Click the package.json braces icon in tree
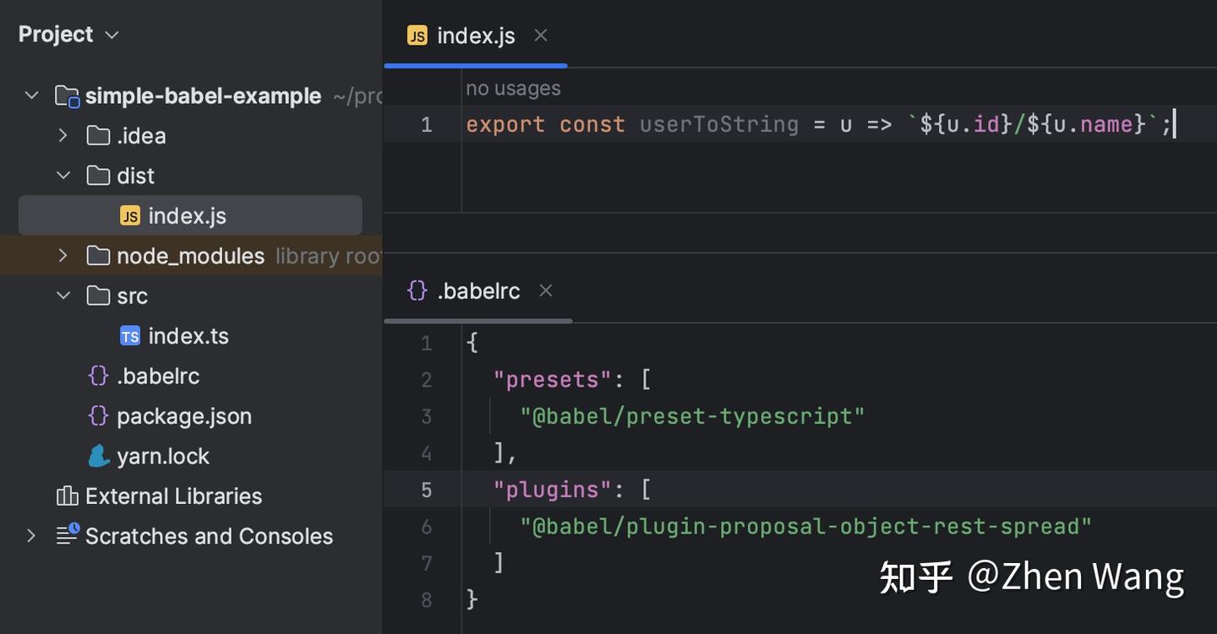1217x634 pixels. click(x=98, y=415)
